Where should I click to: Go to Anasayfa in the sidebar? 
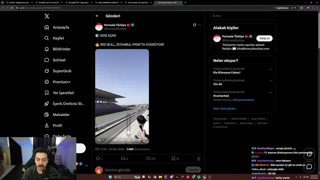pos(57,27)
